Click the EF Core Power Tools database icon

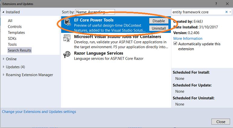pos(67,22)
